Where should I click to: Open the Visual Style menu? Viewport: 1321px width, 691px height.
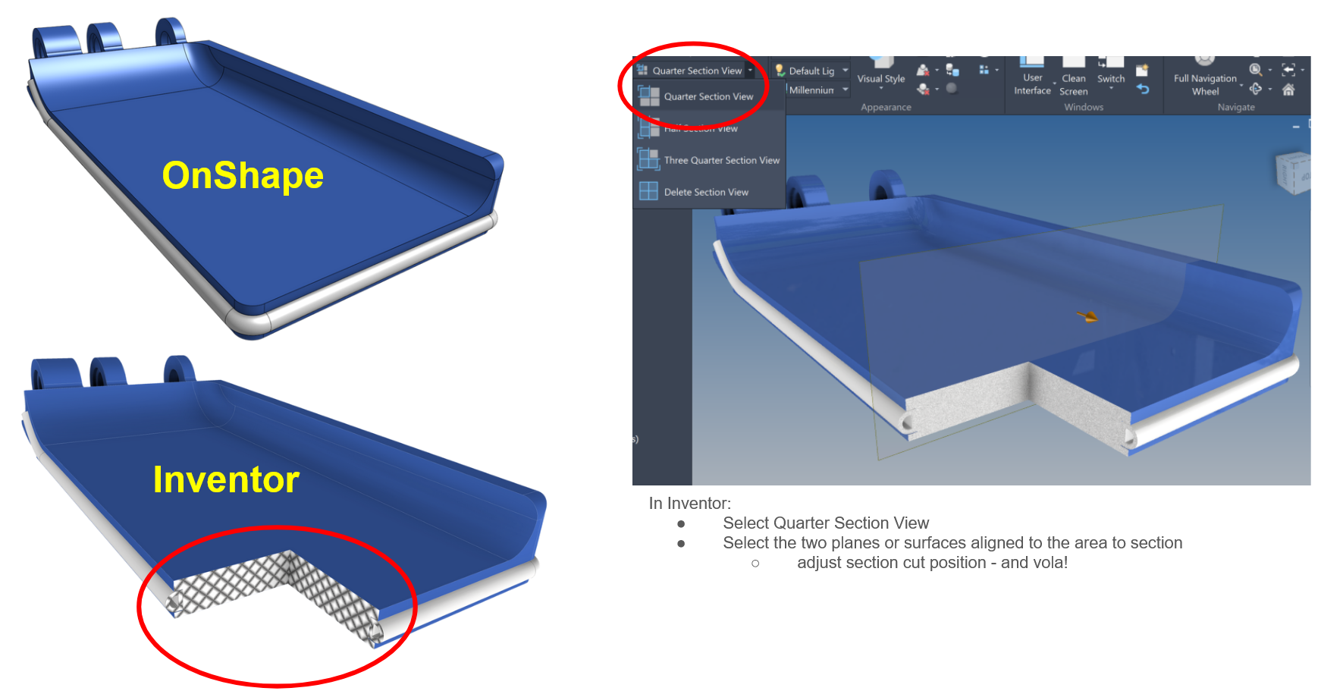pyautogui.click(x=881, y=74)
